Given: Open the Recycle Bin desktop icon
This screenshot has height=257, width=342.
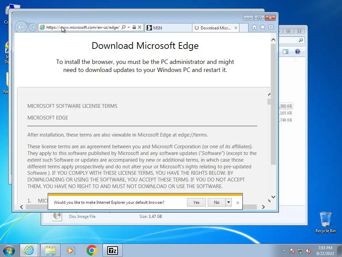Looking at the screenshot, I should click(325, 222).
